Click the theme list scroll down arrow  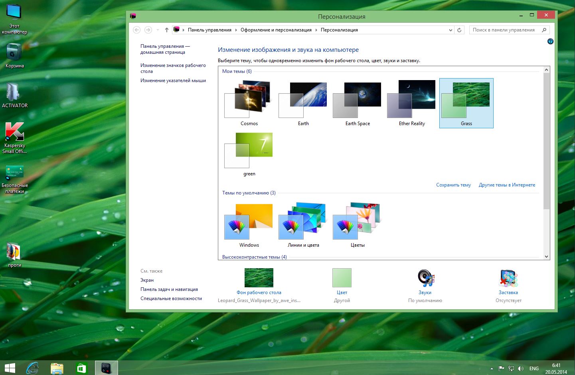546,257
